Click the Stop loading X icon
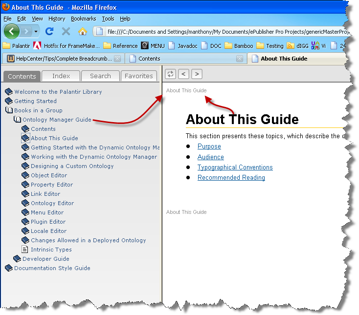This screenshot has height=315, width=359. click(66, 32)
